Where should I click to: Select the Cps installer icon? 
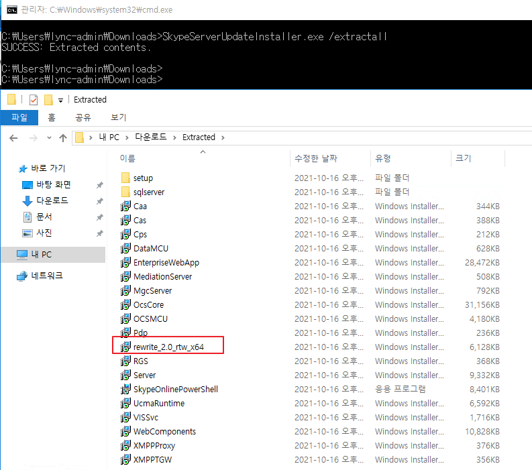point(125,234)
